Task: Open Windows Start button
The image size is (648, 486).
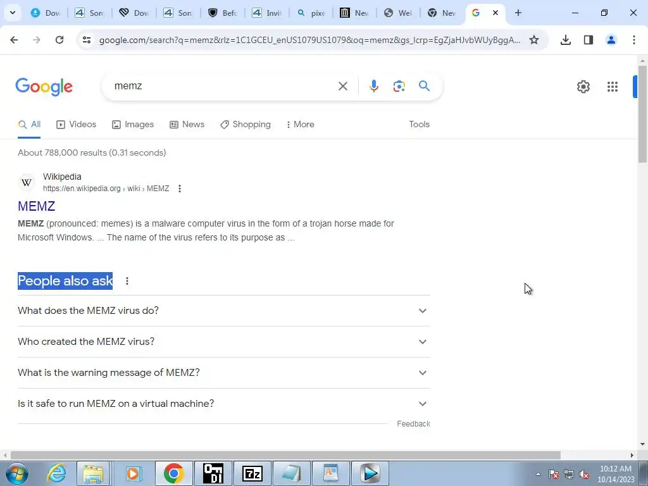Action: pyautogui.click(x=17, y=473)
